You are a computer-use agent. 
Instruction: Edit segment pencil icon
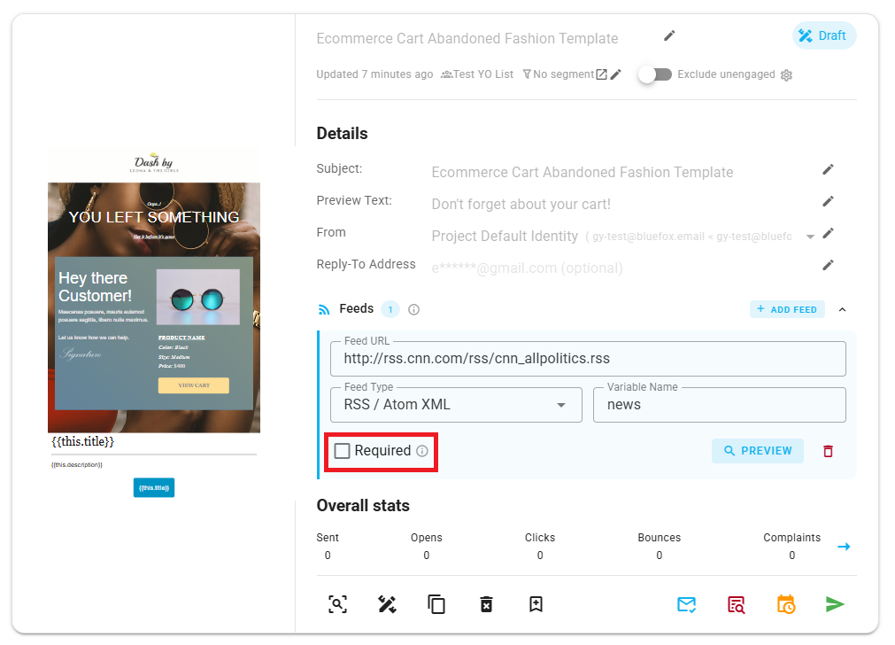click(x=616, y=74)
